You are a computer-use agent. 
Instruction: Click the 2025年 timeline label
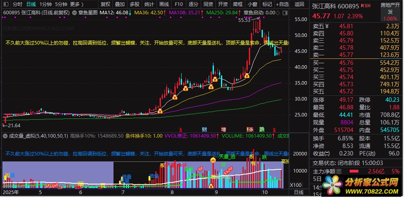[x=11, y=192]
